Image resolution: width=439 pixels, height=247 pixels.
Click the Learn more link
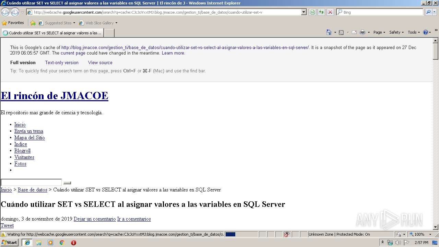pyautogui.click(x=173, y=53)
